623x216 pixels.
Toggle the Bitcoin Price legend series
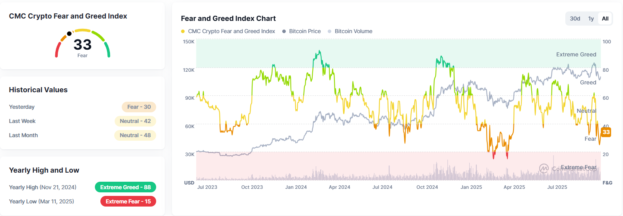pos(305,31)
